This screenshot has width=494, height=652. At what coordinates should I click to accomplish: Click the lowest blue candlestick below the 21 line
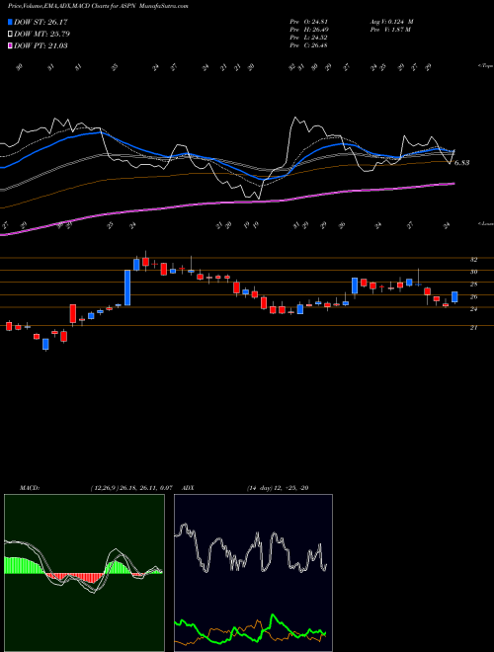(45, 345)
